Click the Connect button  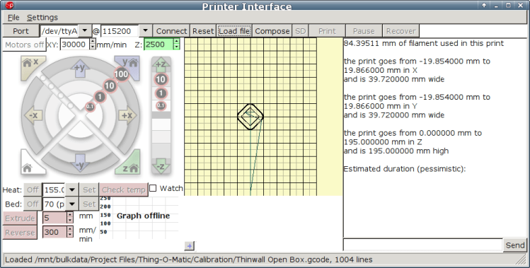171,31
